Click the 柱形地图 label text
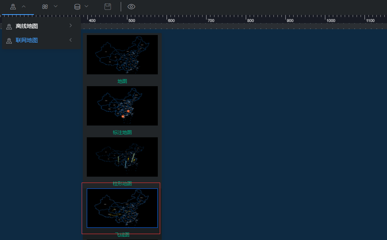387x240 pixels. click(122, 183)
